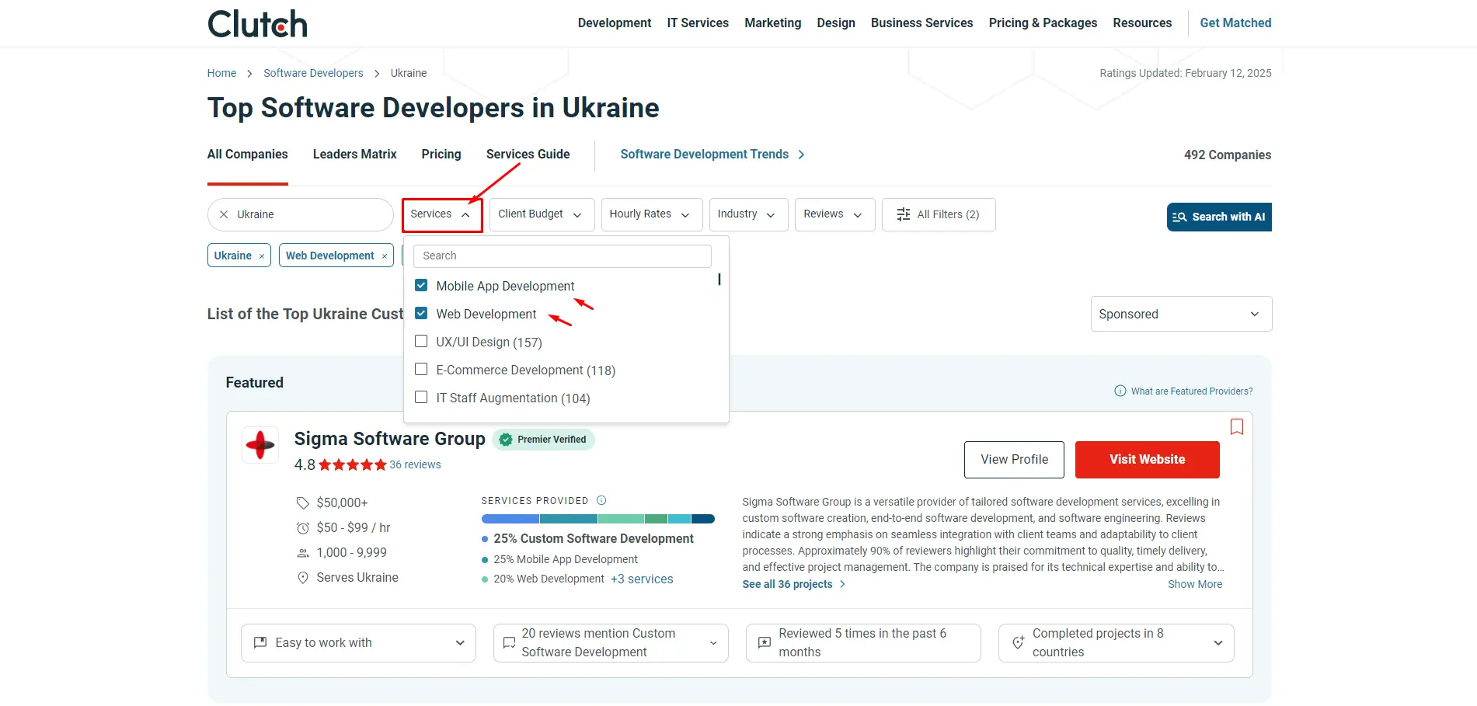Click chevron next to Software Development Trends
This screenshot has height=706, width=1477.
(801, 155)
